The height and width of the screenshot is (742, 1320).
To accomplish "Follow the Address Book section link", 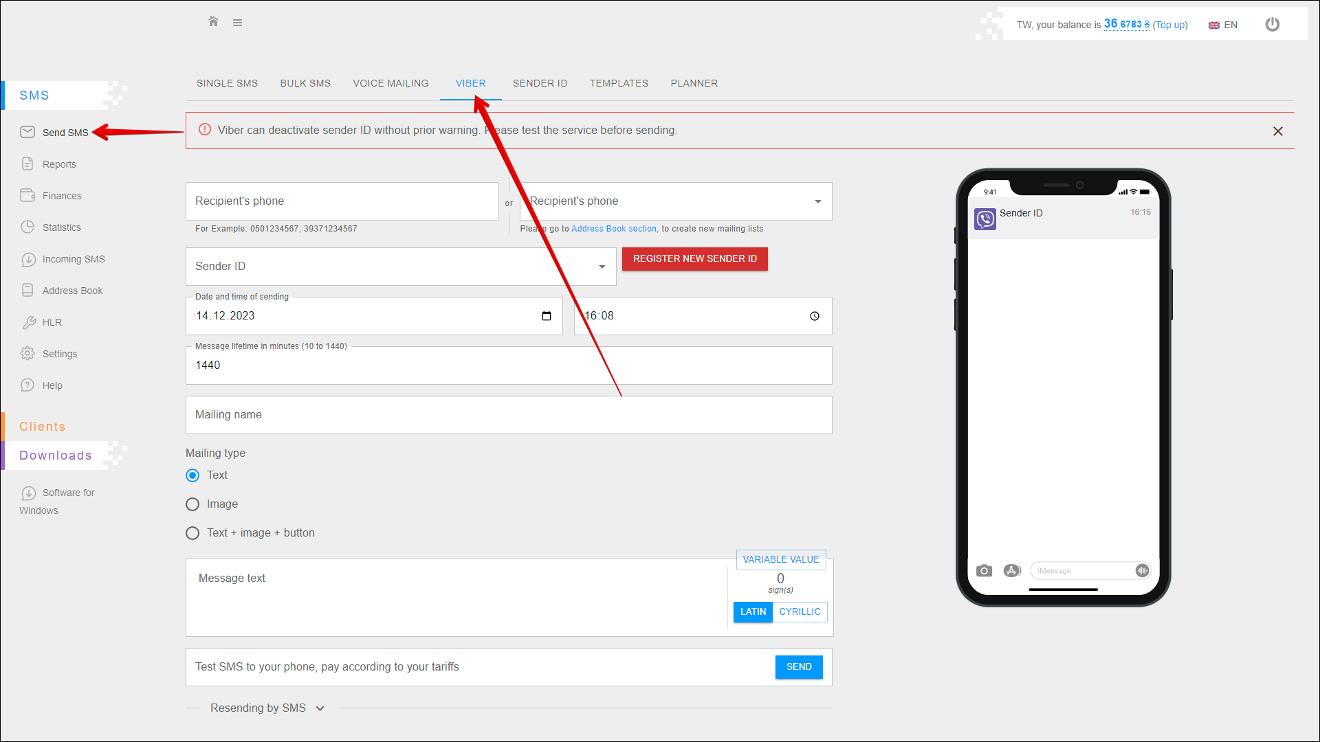I will pyautogui.click(x=613, y=229).
